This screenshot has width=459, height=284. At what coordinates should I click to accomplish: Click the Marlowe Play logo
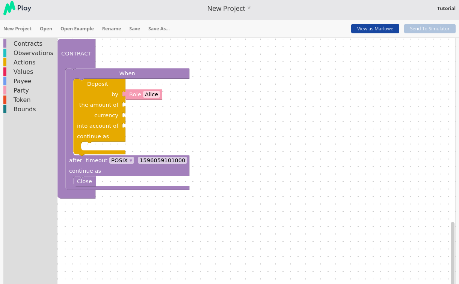[17, 8]
